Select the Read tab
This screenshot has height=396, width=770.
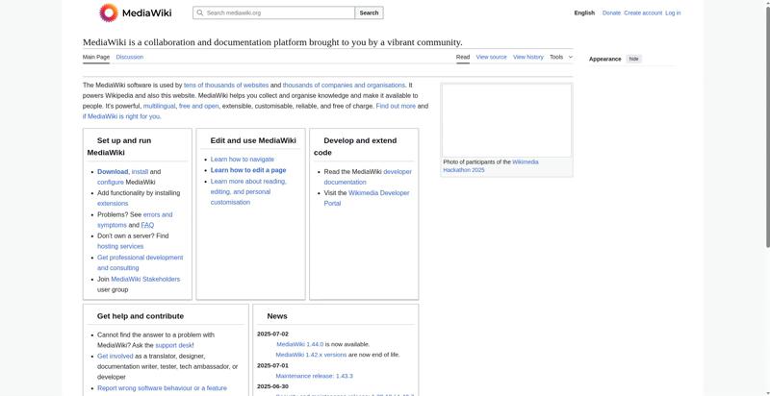coord(463,57)
